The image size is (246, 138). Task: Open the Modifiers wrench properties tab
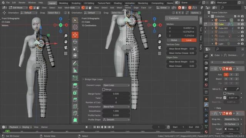coord(206,105)
